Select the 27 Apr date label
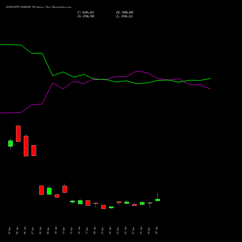 [x=133, y=230]
